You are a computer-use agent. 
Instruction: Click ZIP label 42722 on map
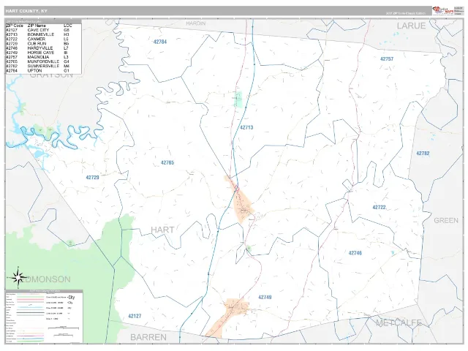pyautogui.click(x=379, y=207)
